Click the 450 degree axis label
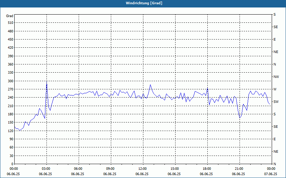 pos(10,40)
